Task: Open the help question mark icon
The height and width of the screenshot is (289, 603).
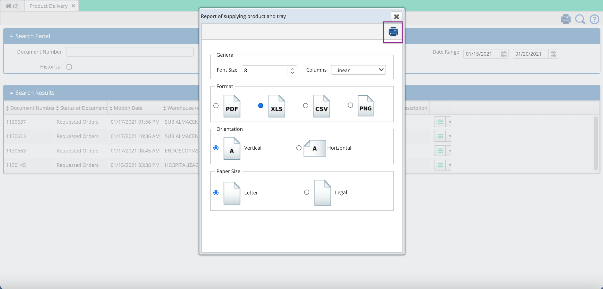Action: click(594, 19)
